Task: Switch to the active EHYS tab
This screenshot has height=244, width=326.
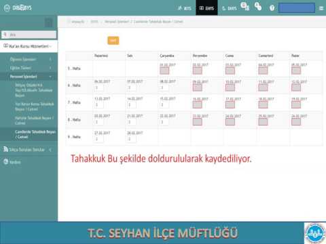Action: [206, 8]
